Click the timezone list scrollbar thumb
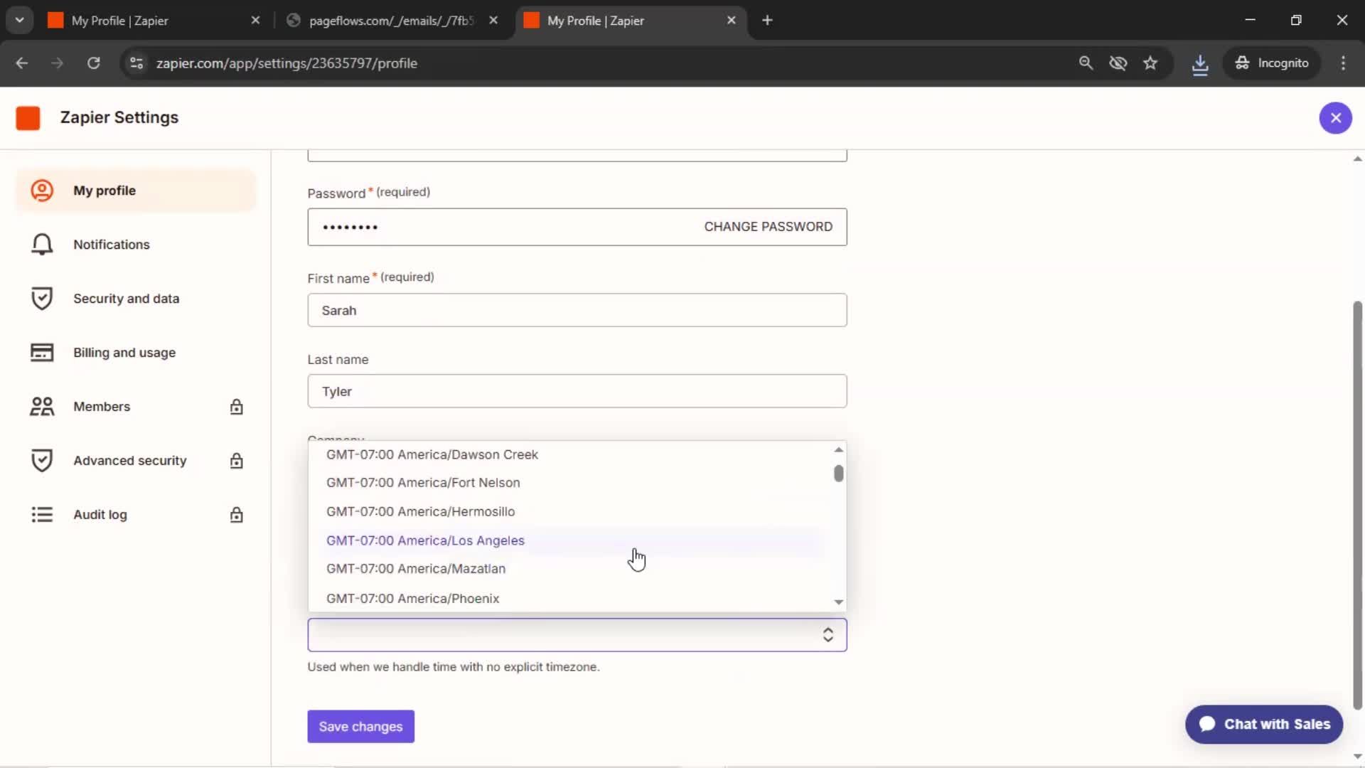The width and height of the screenshot is (1365, 768). click(839, 474)
